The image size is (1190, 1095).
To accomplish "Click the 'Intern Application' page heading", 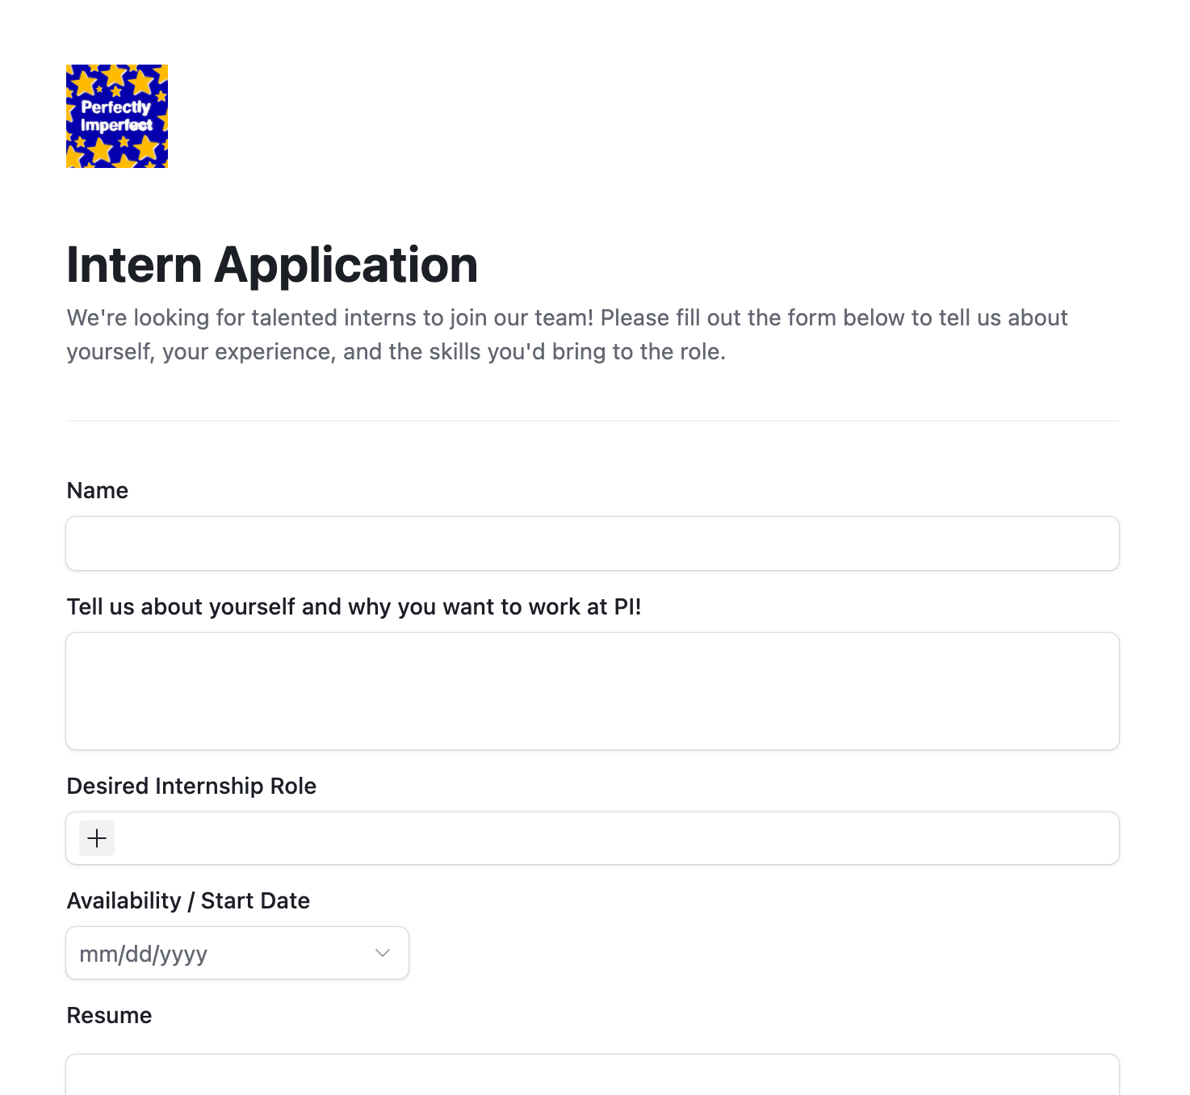I will 272,264.
